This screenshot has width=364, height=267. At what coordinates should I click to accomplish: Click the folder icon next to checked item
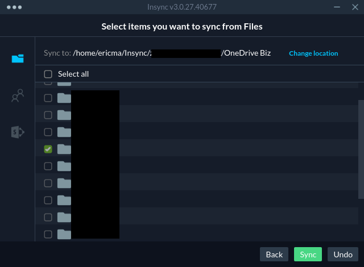click(x=64, y=149)
